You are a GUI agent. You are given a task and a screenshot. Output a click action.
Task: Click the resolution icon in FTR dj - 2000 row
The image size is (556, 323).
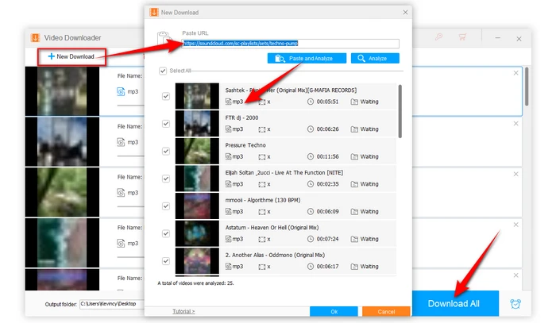[261, 129]
